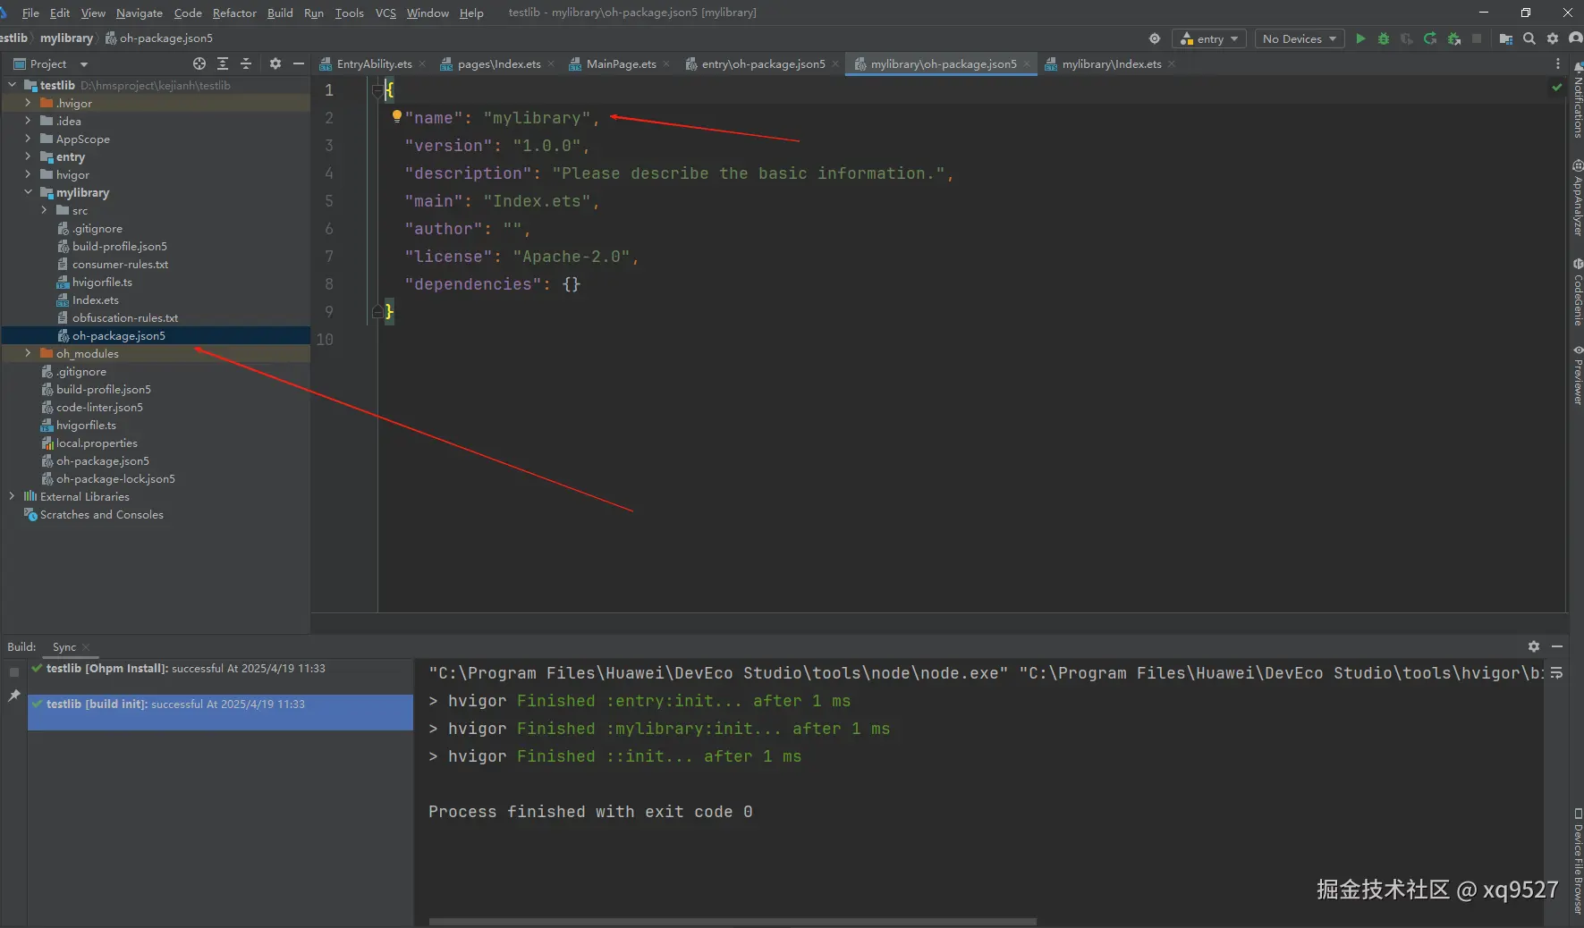Click mylibrary in the breadcrumb bar

click(x=66, y=38)
